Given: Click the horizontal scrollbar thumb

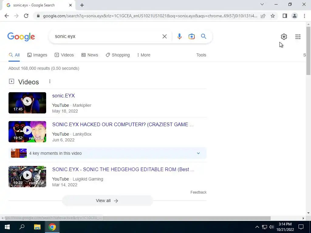Looking at the screenshot, I should point(137,218).
